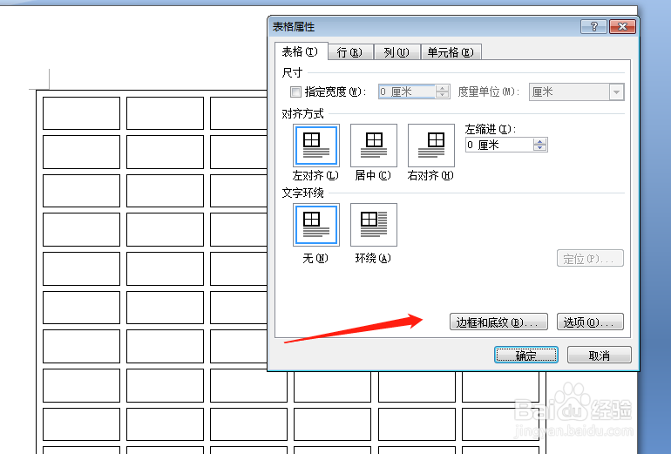Switch to the 表格 tab

pos(301,51)
